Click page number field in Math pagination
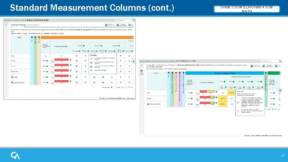Image resolution: width=288 pixels, height=162 pixels. tap(273, 109)
